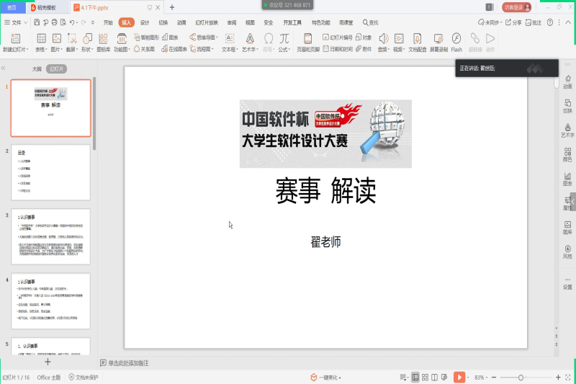Click the Print Preview icon
The width and height of the screenshot is (576, 384).
pyautogui.click(x=63, y=22)
